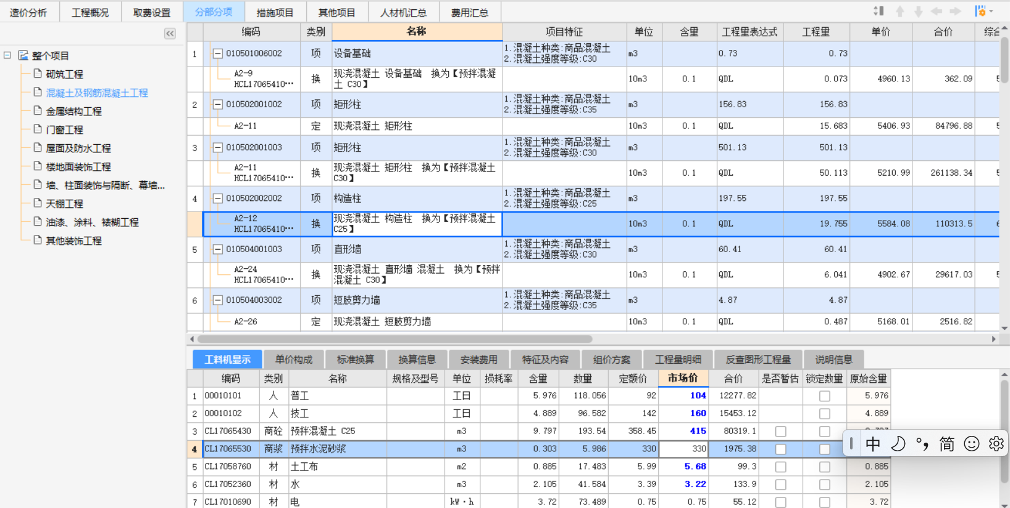
Task: Click the move down arrow icon
Action: [x=919, y=11]
